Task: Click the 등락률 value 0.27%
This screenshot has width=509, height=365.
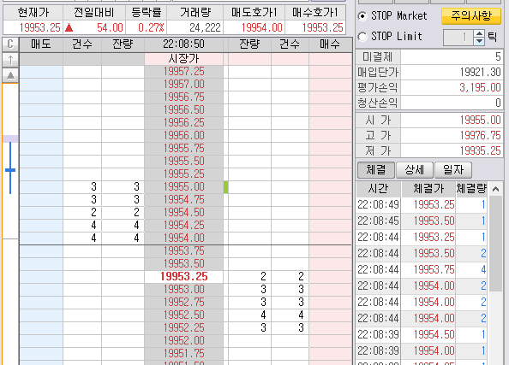Action: coord(147,28)
